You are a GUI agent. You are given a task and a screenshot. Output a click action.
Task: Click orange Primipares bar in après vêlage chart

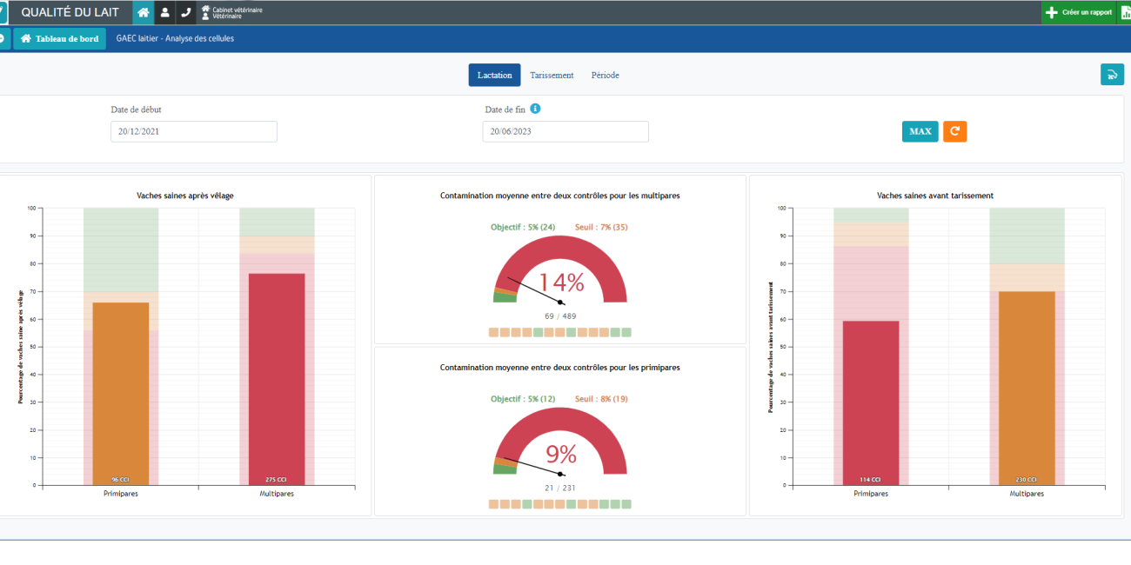[x=121, y=393]
